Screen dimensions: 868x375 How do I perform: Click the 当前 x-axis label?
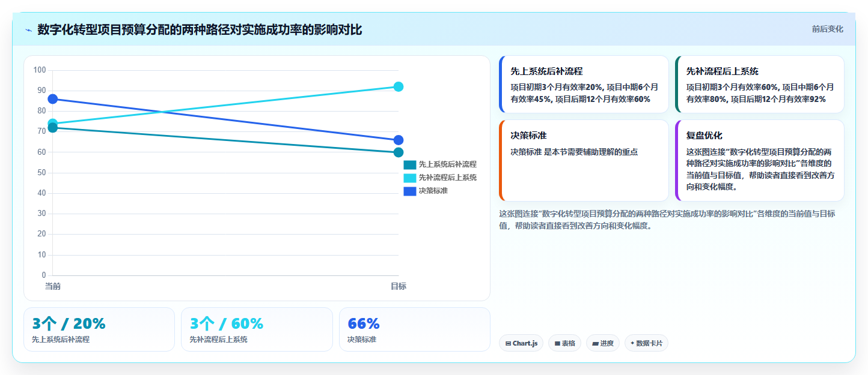[53, 286]
